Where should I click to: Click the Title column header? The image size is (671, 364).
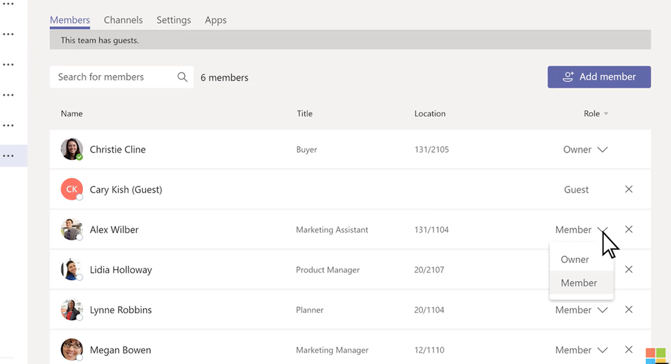coord(305,114)
